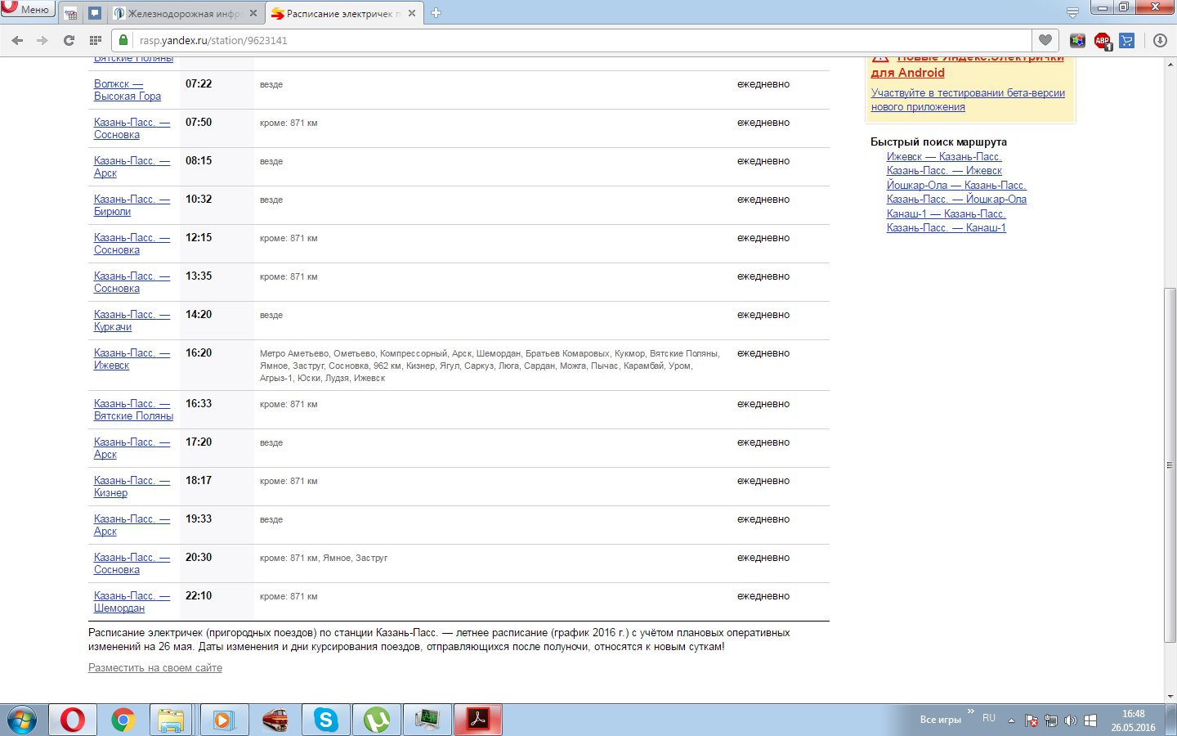Image resolution: width=1177 pixels, height=736 pixels.
Task: Open the Ижевск — Казань-Пасс. quick route link
Action: pos(944,156)
